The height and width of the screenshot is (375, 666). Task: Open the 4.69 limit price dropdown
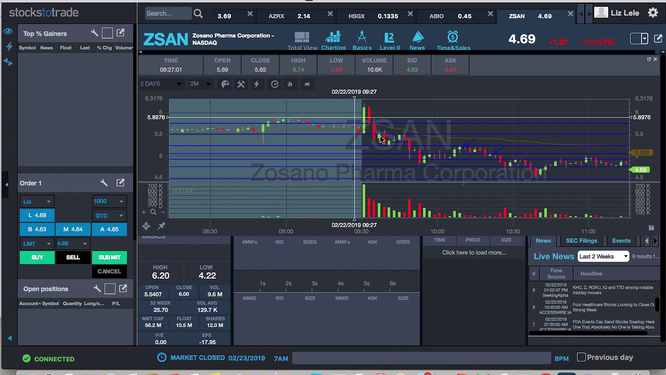click(x=72, y=244)
